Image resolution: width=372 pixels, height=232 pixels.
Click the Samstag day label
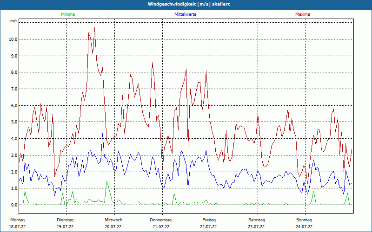click(257, 220)
